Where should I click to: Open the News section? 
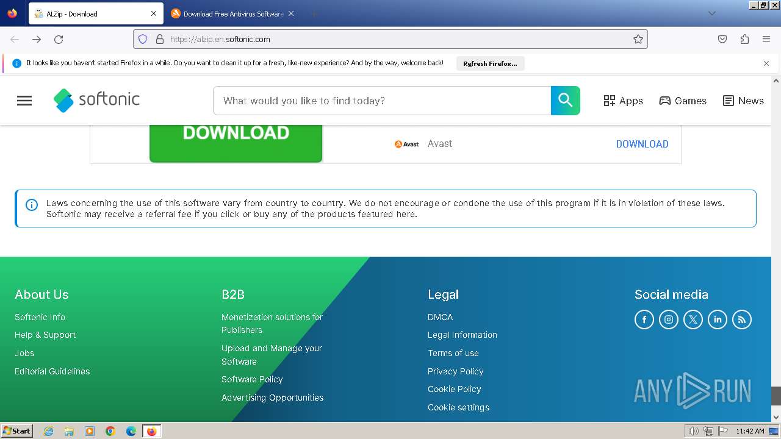click(x=743, y=101)
